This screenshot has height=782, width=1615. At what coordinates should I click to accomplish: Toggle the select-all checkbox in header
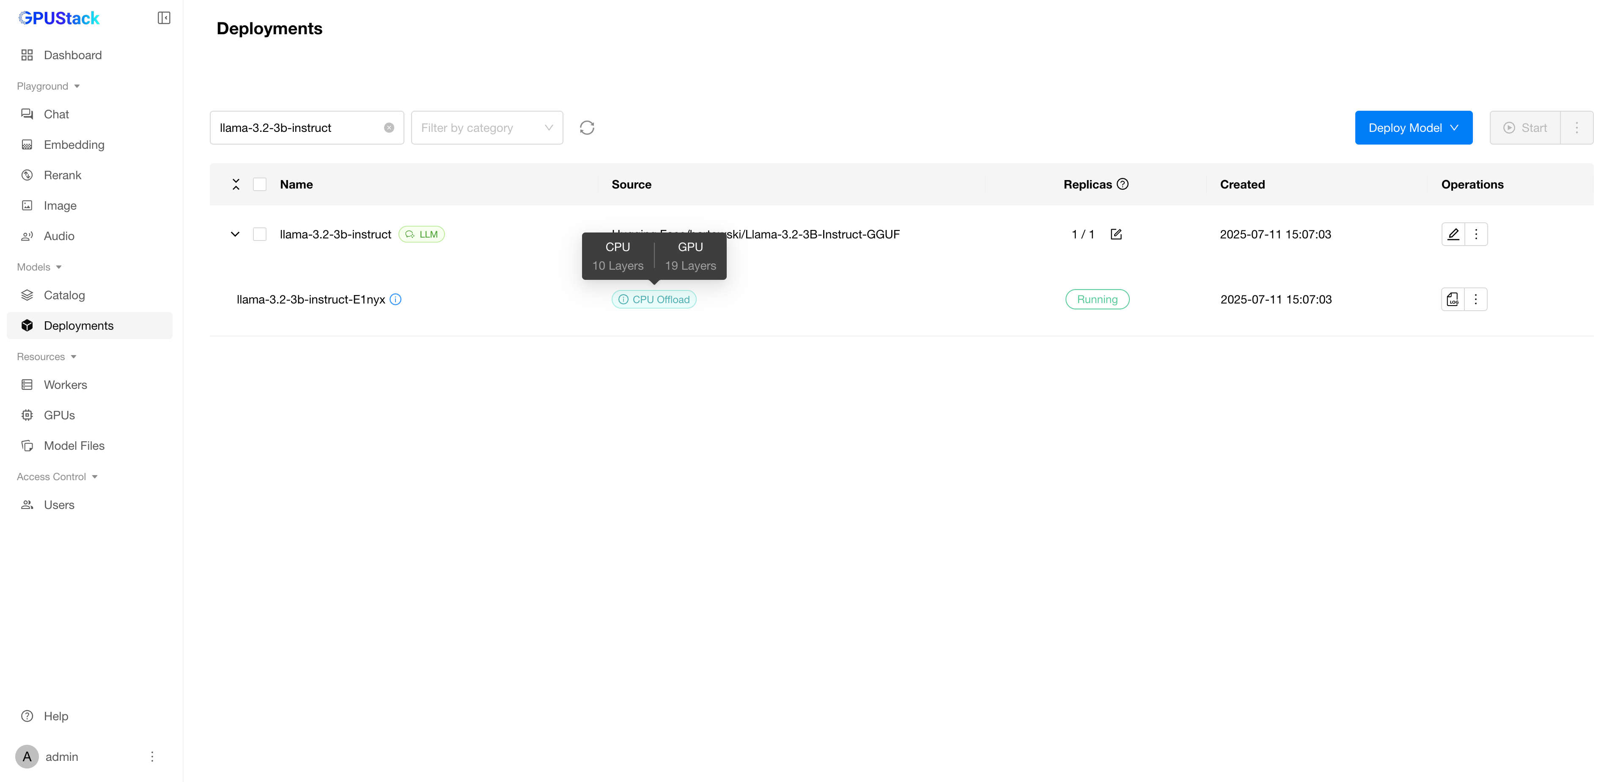260,184
